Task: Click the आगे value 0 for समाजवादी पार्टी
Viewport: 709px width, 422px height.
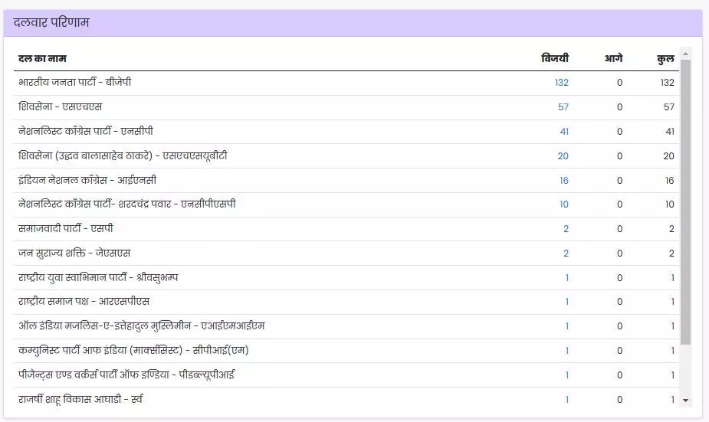Action: 619,229
